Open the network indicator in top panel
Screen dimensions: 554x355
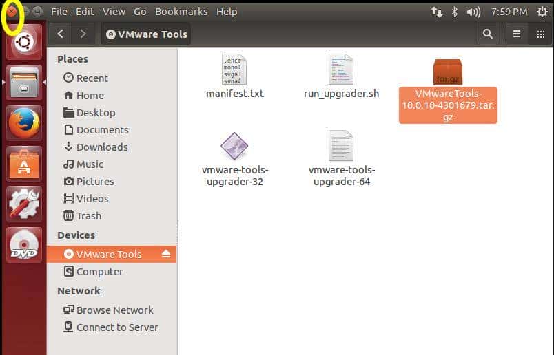click(x=436, y=12)
